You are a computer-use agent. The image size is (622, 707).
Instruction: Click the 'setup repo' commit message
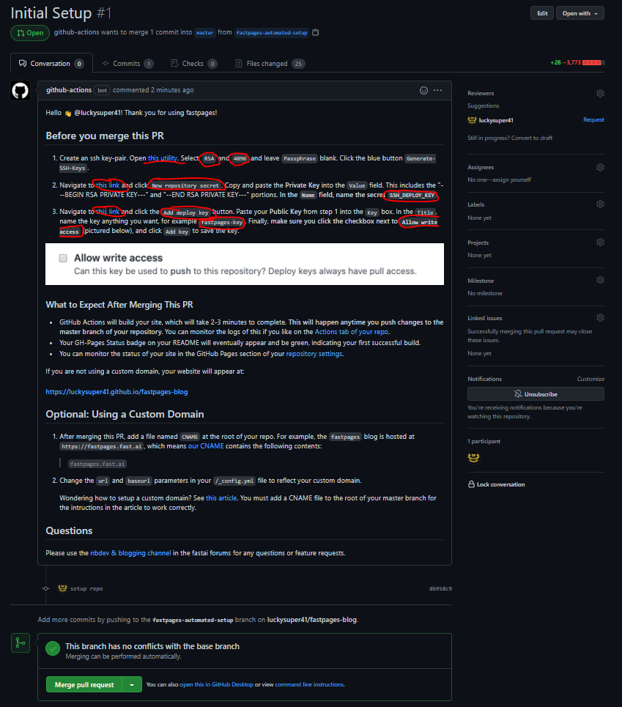coord(86,588)
